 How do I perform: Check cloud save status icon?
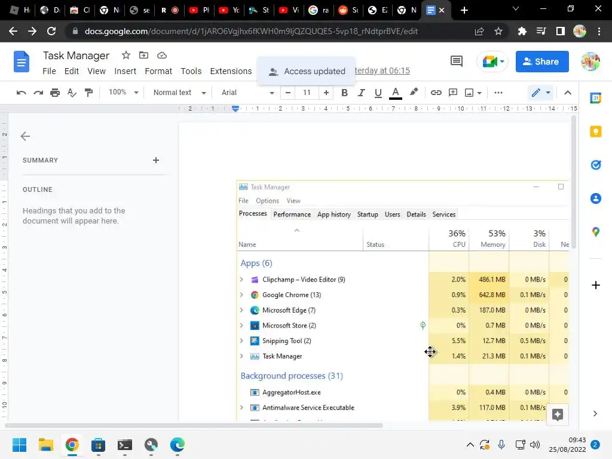pyautogui.click(x=161, y=56)
